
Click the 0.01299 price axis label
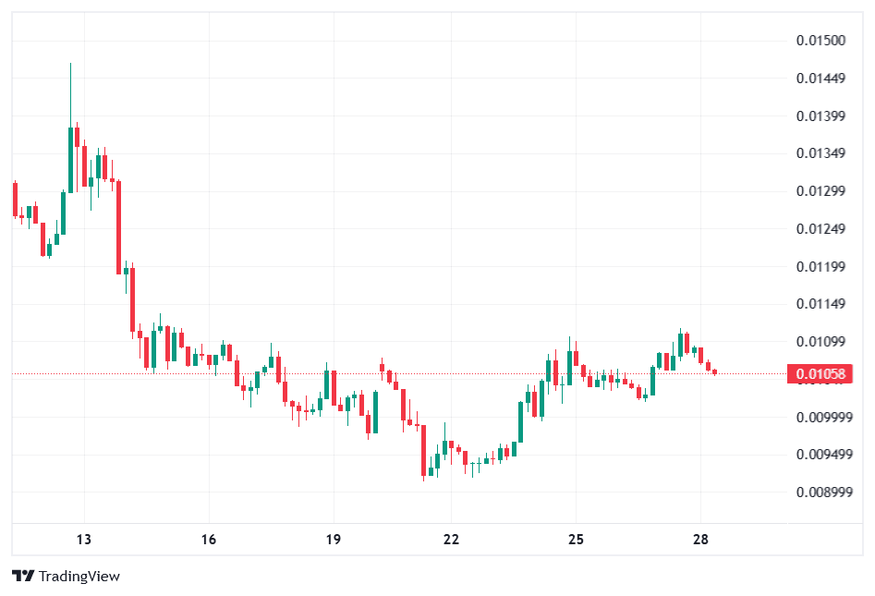click(x=820, y=191)
